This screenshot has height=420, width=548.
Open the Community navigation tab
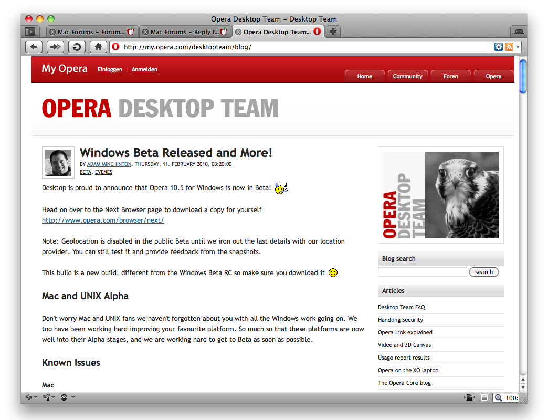pos(407,76)
